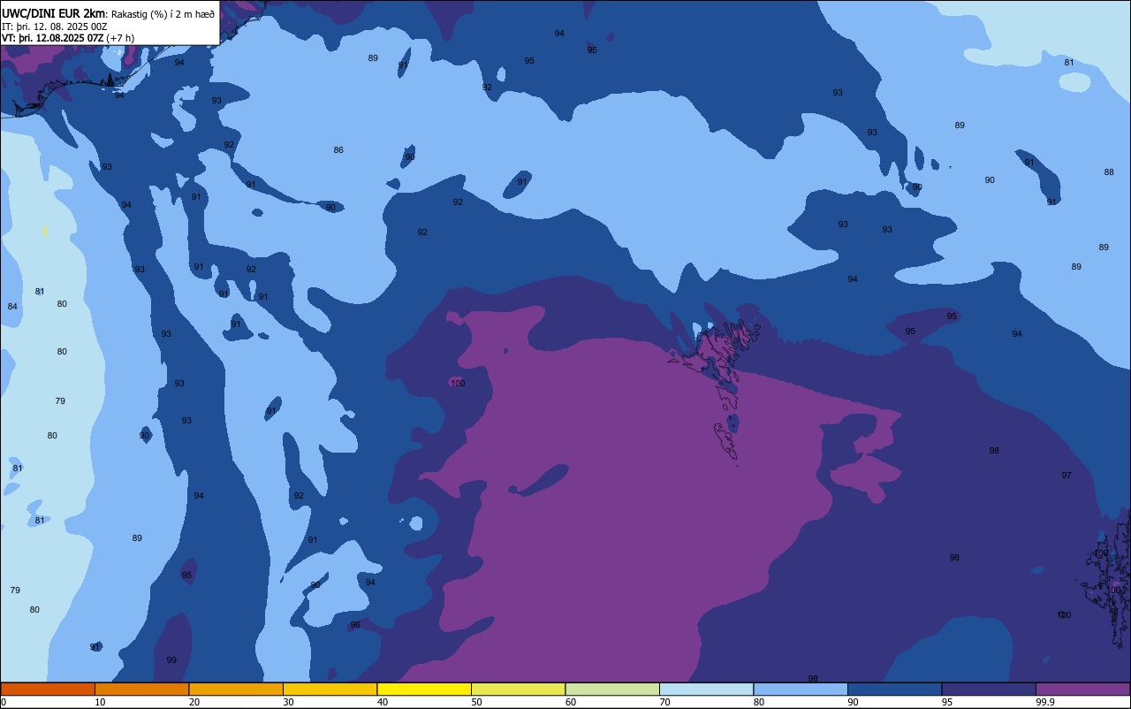
Task: Select the light blue 80–90 legend swatch
Action: pyautogui.click(x=801, y=689)
